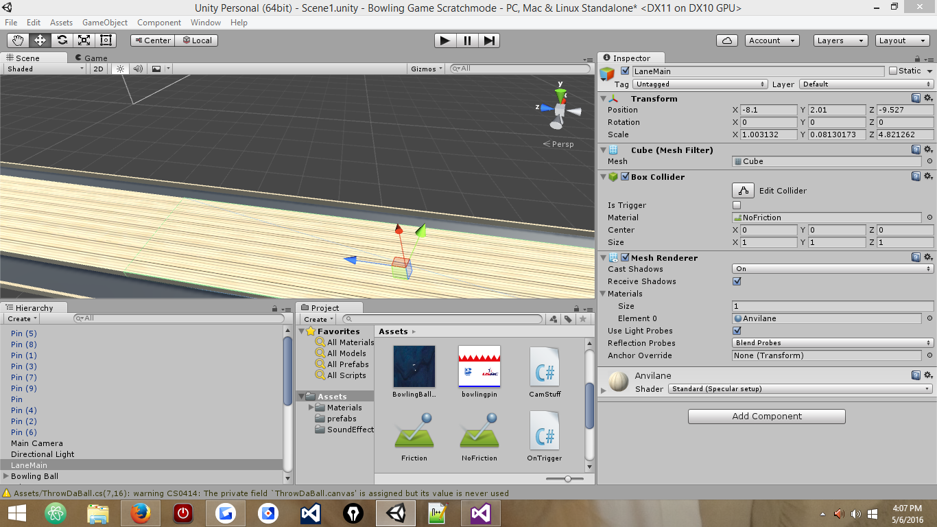
Task: Click the Pause button in toolbar
Action: 467,40
